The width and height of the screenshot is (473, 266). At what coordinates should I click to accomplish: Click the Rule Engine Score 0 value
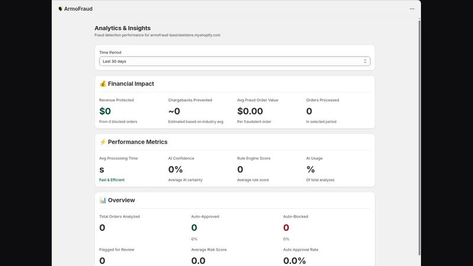[x=240, y=170]
